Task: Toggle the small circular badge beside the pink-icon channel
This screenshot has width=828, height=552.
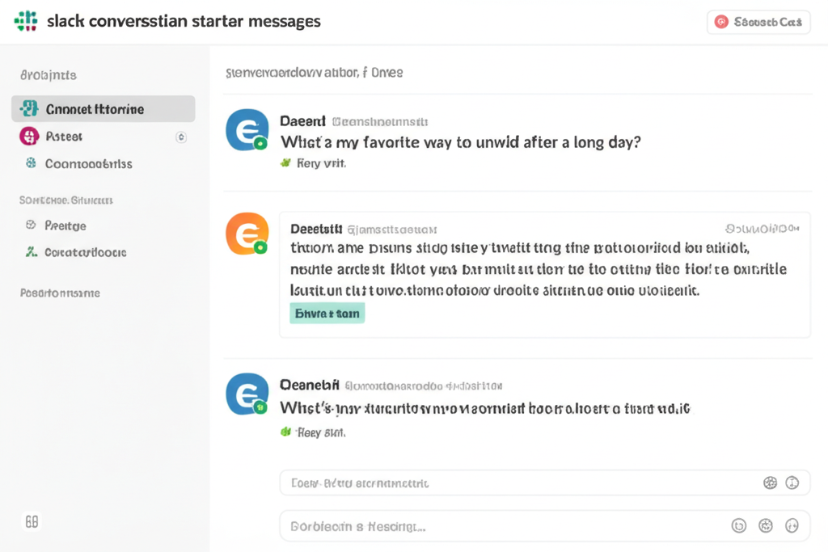Action: click(x=181, y=137)
